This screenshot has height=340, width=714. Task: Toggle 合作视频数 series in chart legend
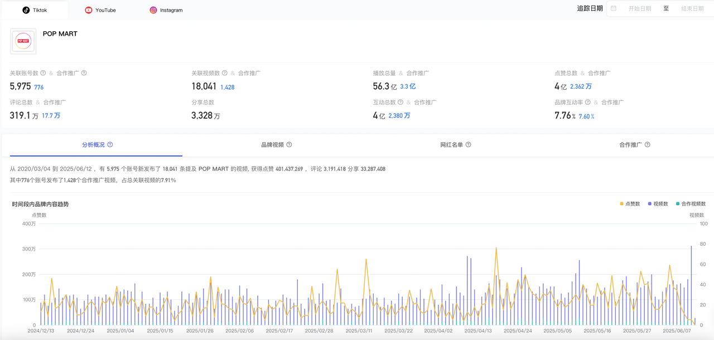[691, 204]
